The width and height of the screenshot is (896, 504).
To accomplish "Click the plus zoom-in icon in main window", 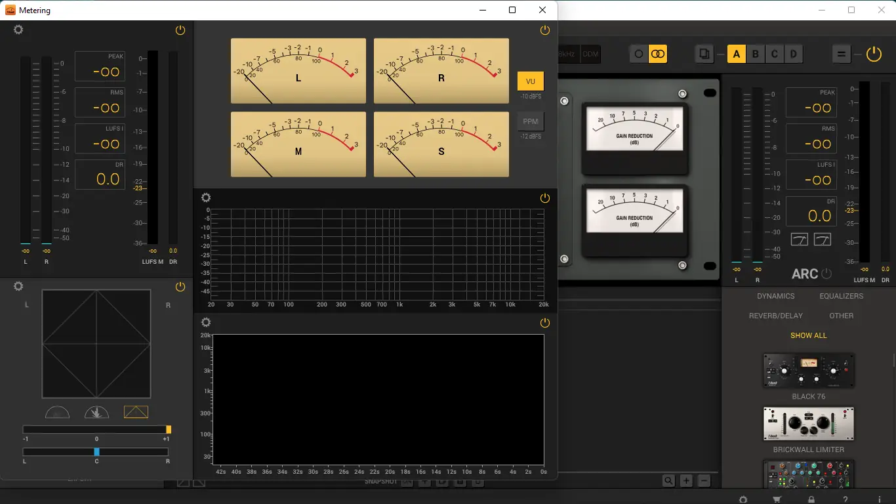I will click(x=686, y=480).
